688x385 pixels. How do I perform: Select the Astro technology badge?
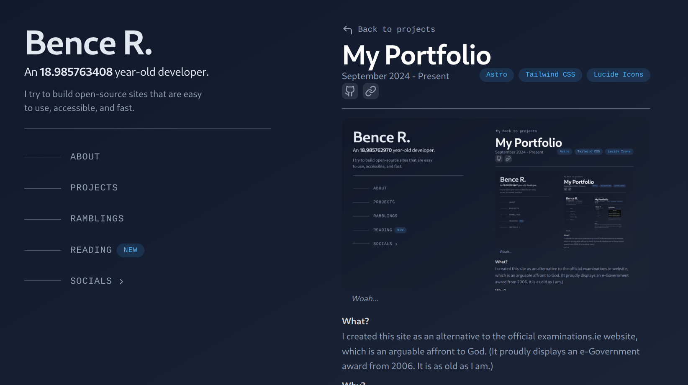tap(496, 75)
